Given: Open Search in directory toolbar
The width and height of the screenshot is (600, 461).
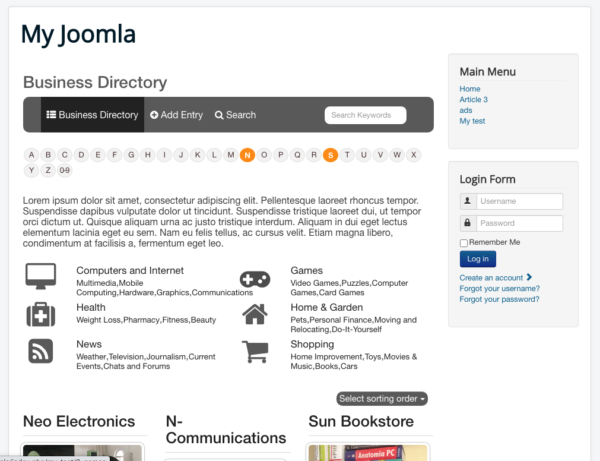Looking at the screenshot, I should (236, 115).
